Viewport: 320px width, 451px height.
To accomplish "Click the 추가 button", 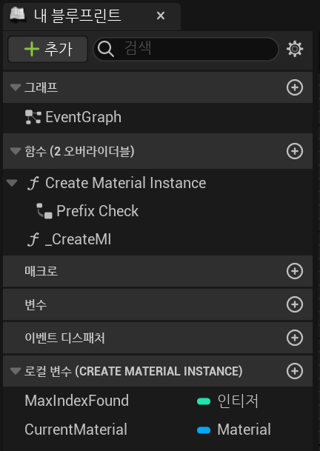I will (47, 49).
